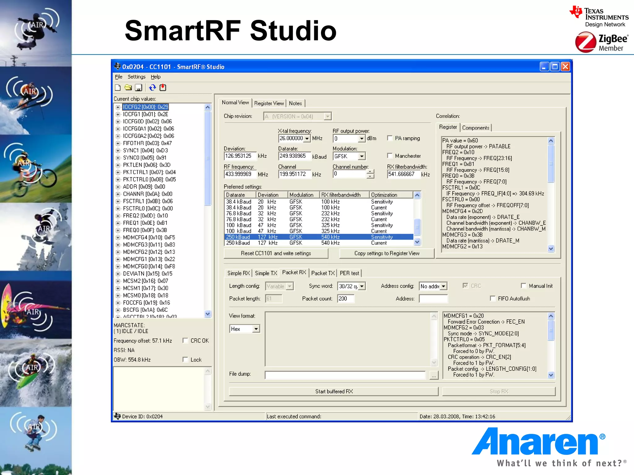
Task: Close the SmartRF Studio window
Action: click(565, 66)
